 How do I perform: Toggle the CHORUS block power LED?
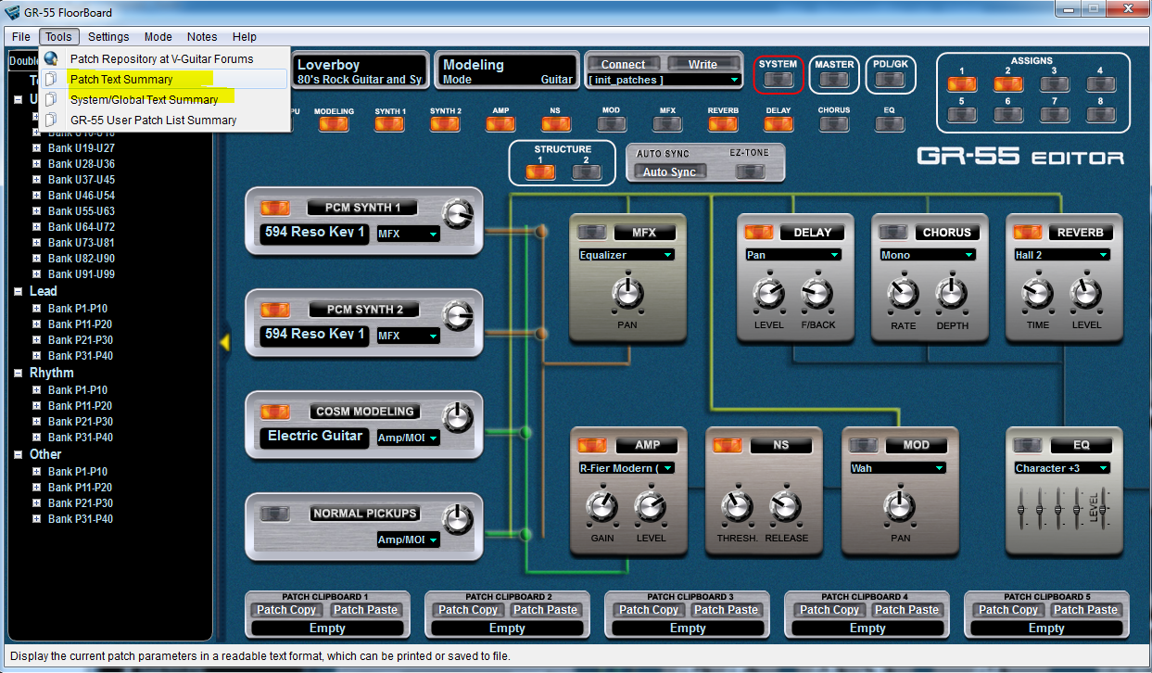coord(893,232)
